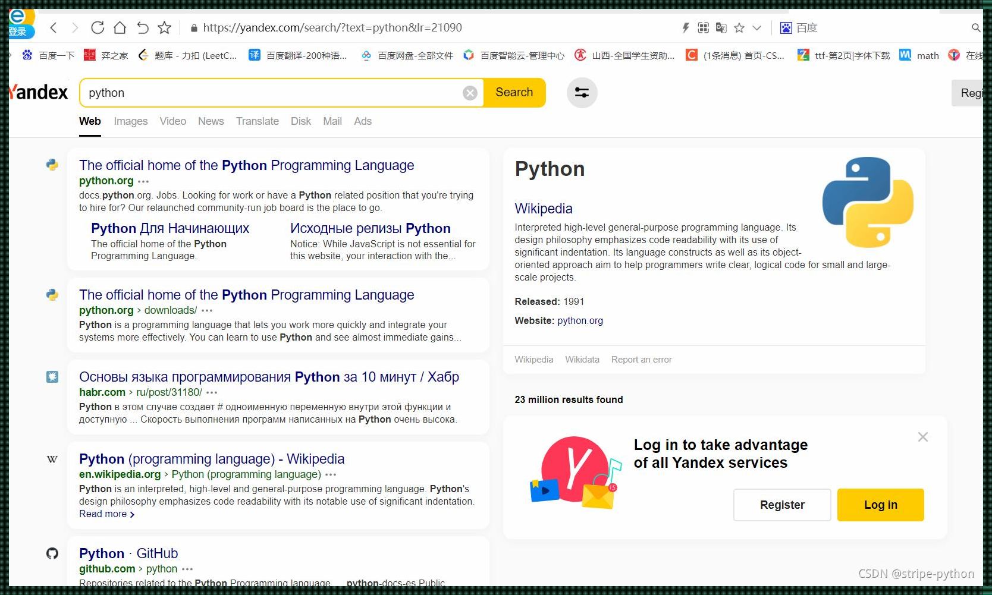This screenshot has height=595, width=992.
Task: Expand options dots beside python.org downloads/
Action: (x=207, y=311)
